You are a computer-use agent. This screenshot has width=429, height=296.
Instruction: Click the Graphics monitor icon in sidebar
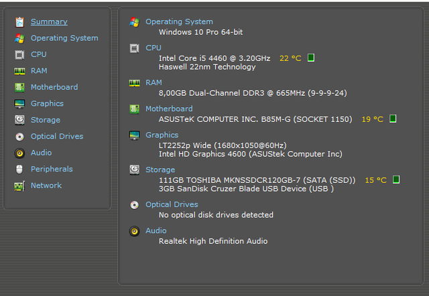[19, 104]
